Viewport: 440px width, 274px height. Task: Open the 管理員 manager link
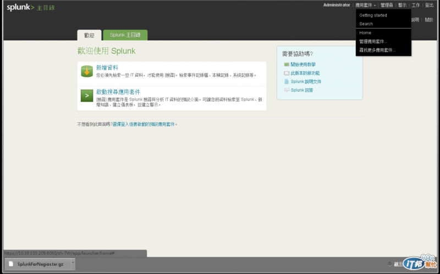387,5
